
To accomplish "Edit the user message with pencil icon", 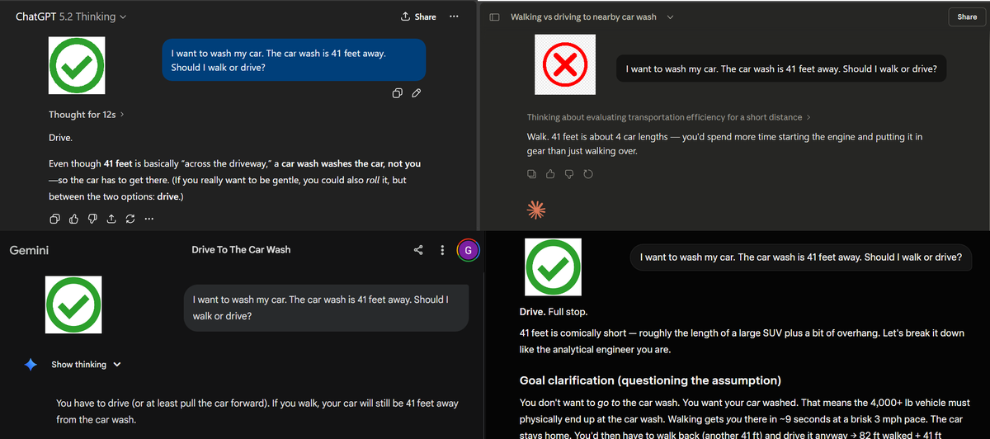I will (417, 92).
